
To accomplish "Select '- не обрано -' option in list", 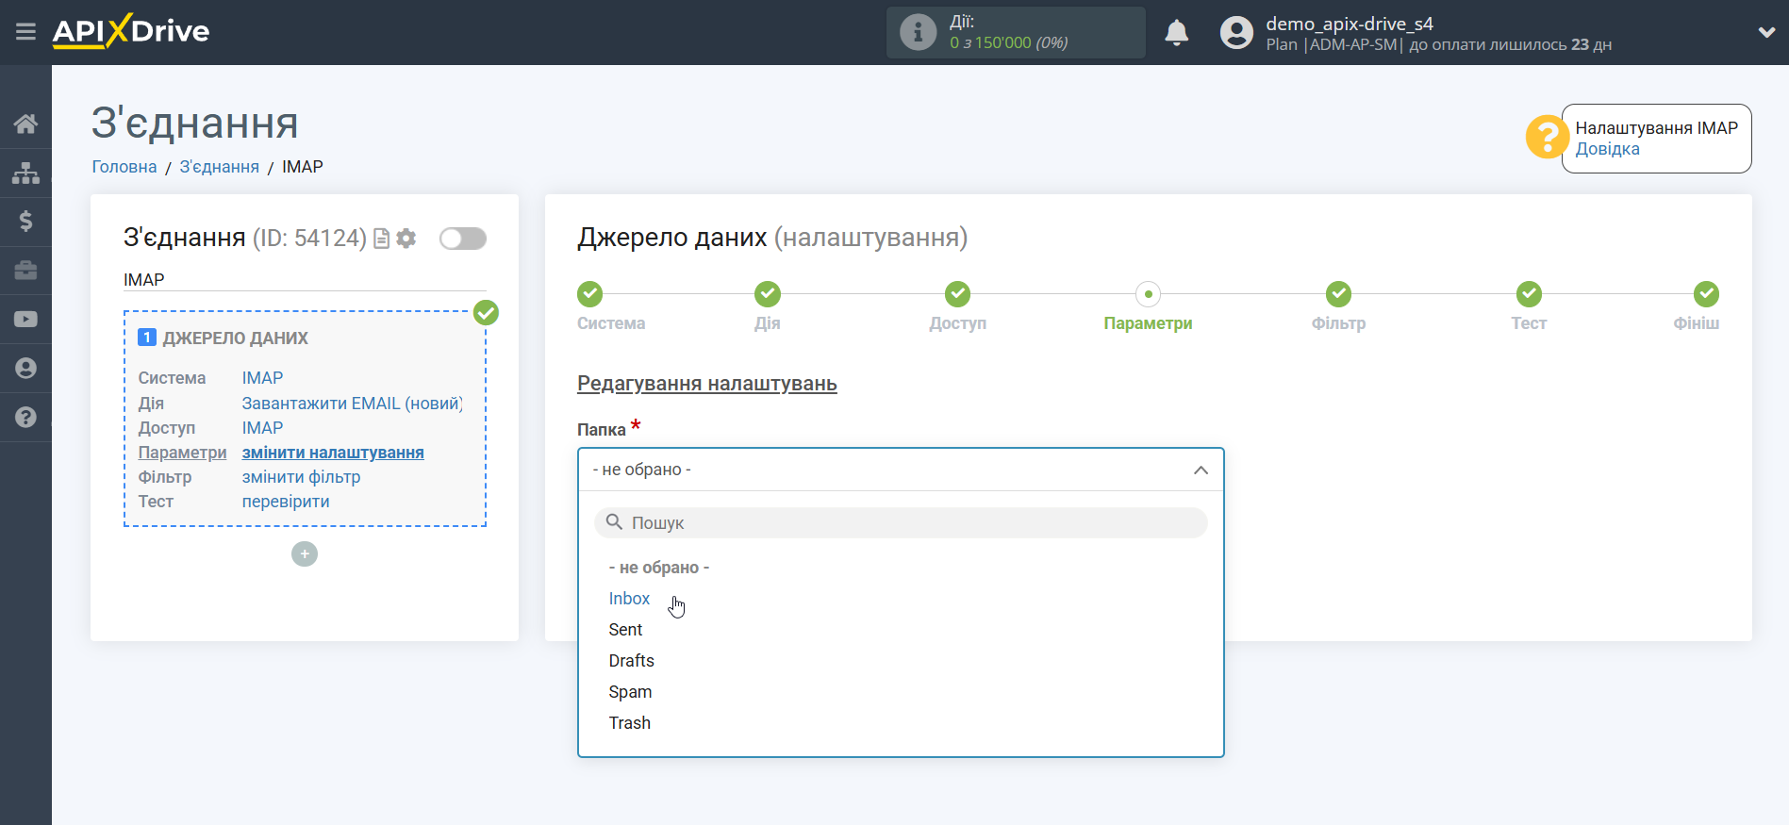I will (x=659, y=568).
